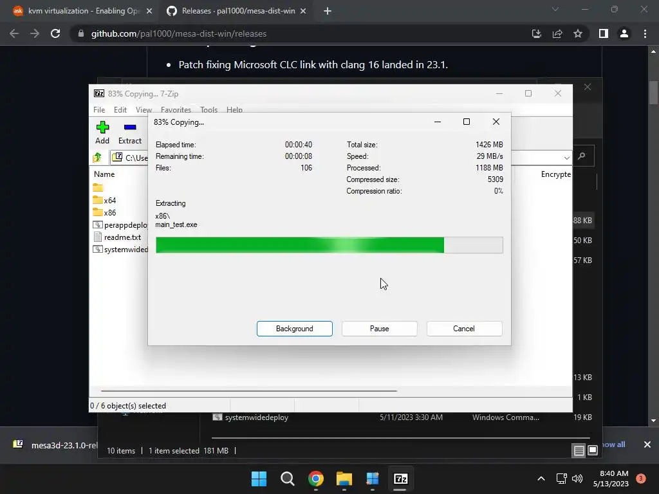Screen dimensions: 659x494
Task: Open the Favorites menu in 7-Zip
Action: tap(176, 109)
